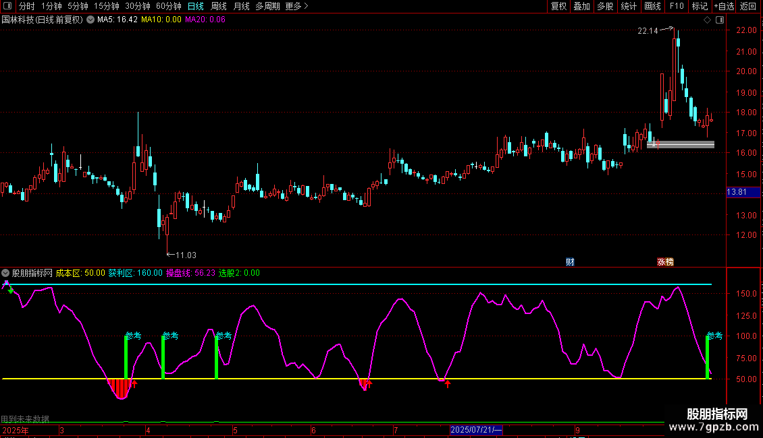Click the 13.81 price label on axis
Viewport: 763px width, 438px height.
tap(736, 193)
